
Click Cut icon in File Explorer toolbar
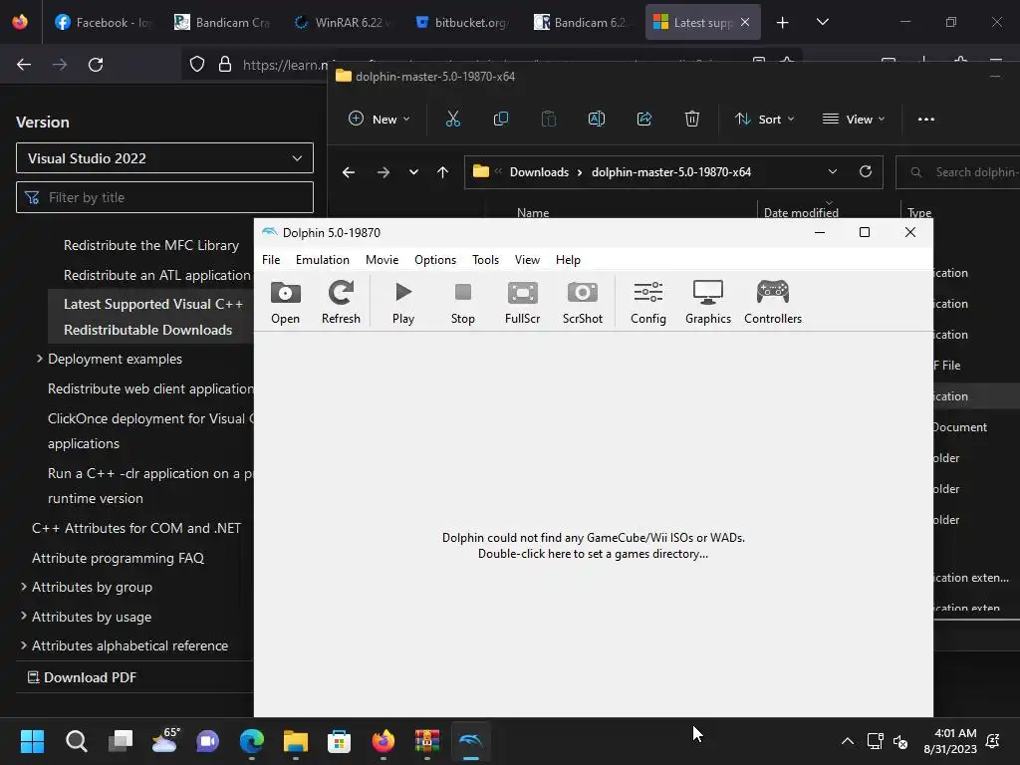click(453, 120)
